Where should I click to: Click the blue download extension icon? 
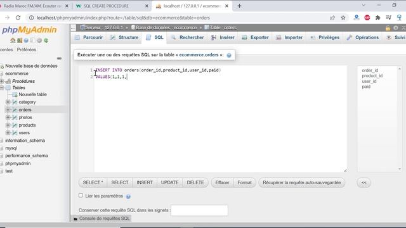click(x=357, y=17)
